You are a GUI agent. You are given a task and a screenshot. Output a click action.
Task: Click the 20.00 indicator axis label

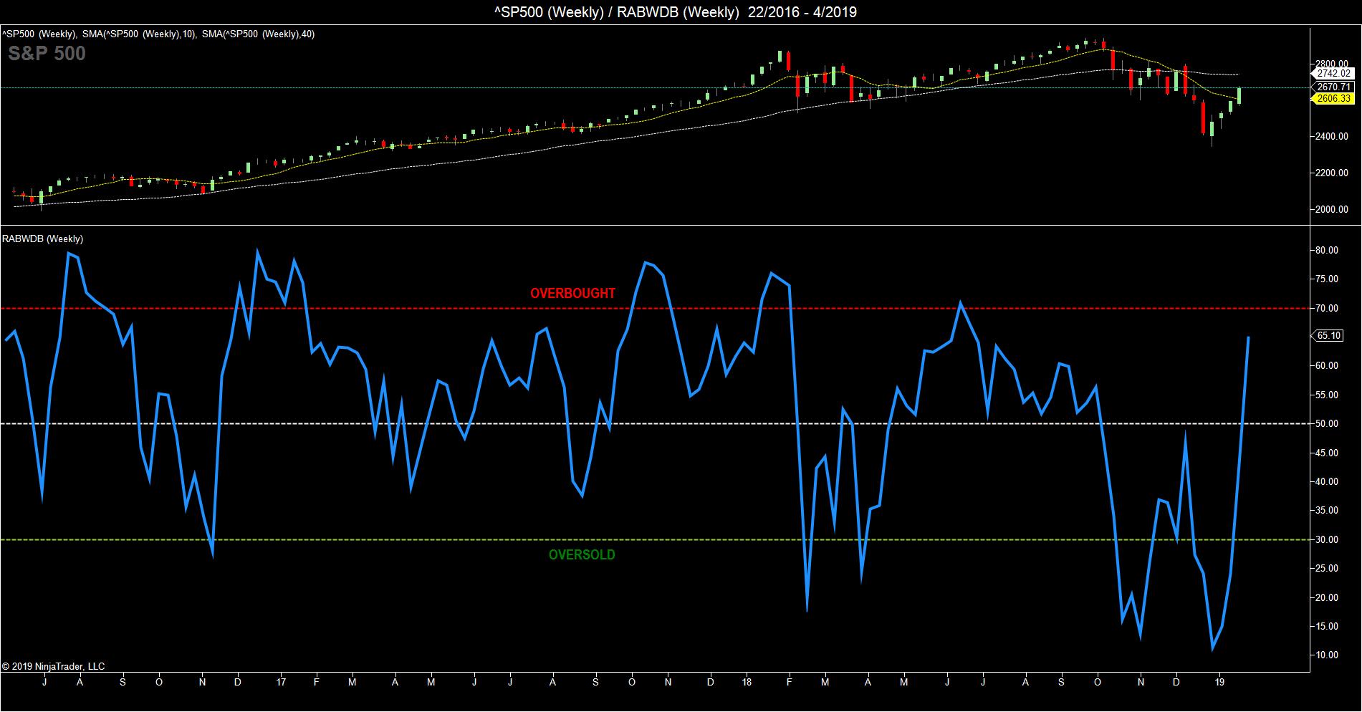(x=1328, y=597)
